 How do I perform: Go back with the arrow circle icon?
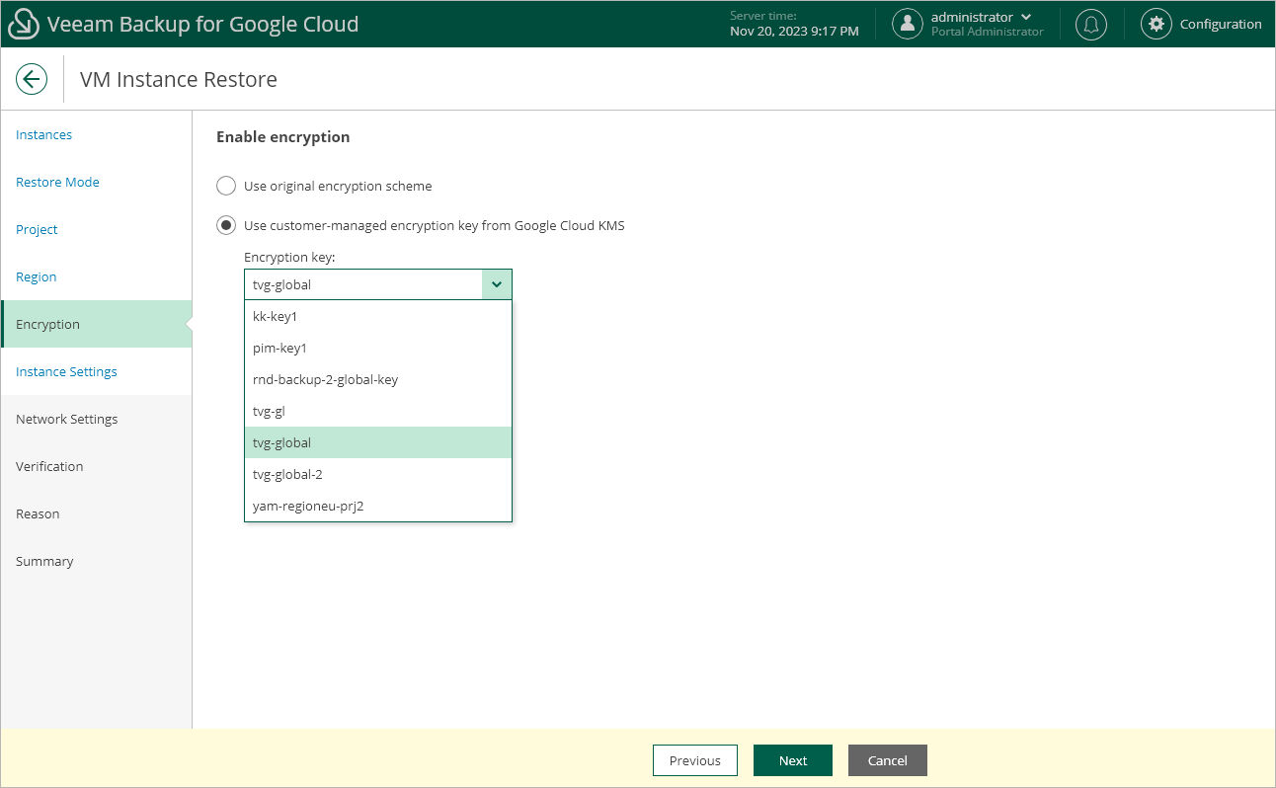[x=32, y=79]
